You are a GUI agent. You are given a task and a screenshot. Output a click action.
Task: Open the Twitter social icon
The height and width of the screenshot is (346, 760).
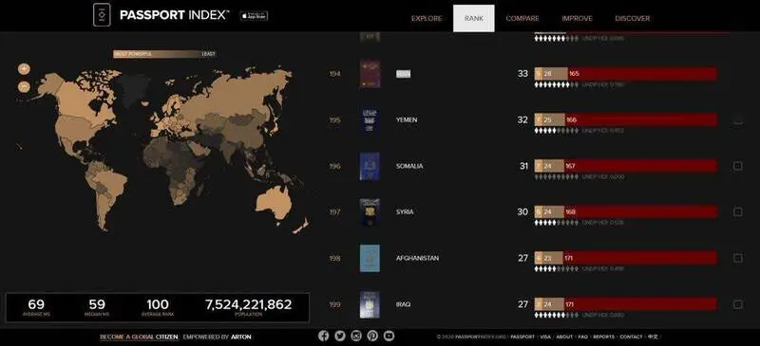click(340, 336)
